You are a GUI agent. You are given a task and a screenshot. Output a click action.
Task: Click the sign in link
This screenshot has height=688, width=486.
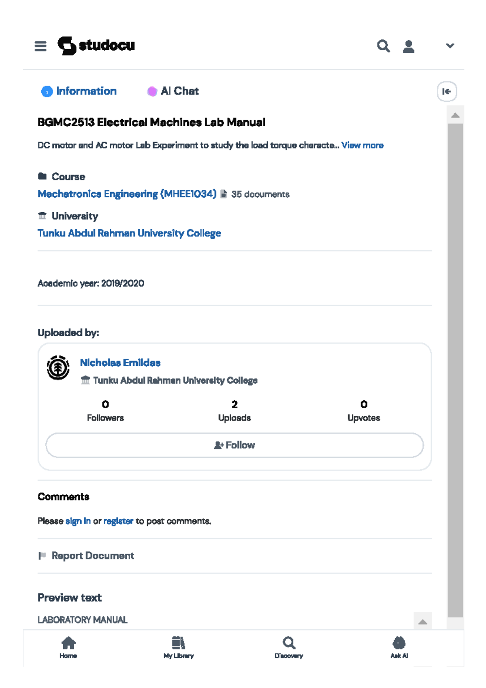pyautogui.click(x=78, y=521)
